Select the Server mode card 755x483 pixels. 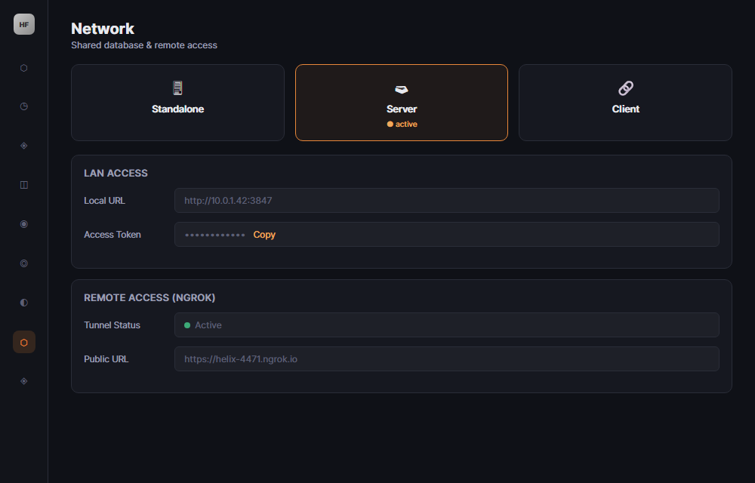(x=402, y=103)
